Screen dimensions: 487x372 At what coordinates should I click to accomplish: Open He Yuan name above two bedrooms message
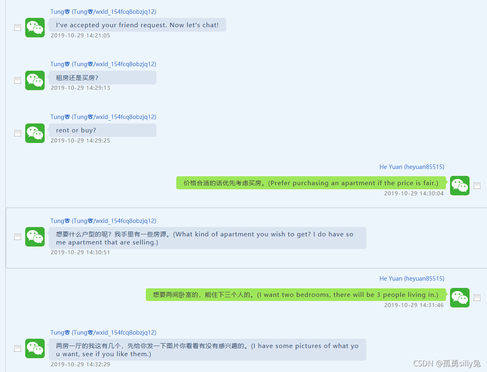412,279
